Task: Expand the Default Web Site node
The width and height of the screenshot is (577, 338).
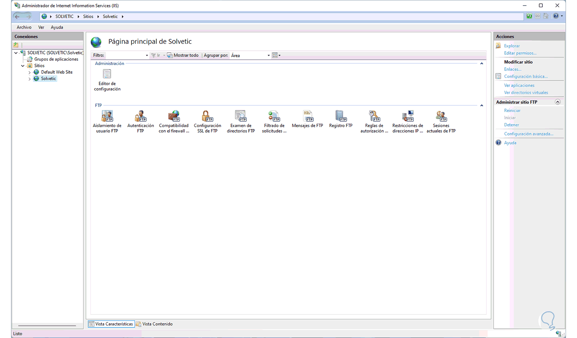Action: [29, 72]
